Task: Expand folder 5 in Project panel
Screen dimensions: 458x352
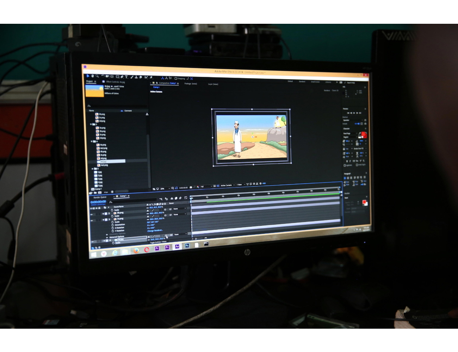Action: tap(93, 169)
